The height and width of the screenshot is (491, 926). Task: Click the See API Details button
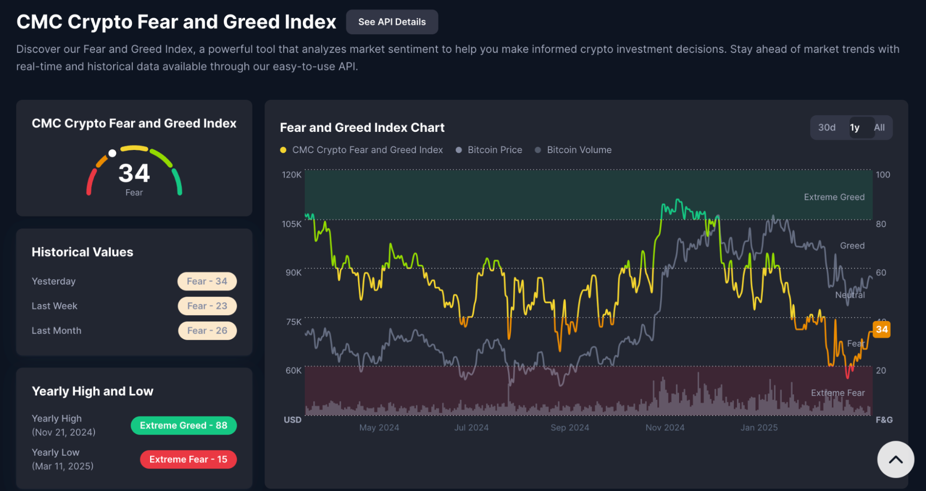(x=392, y=22)
